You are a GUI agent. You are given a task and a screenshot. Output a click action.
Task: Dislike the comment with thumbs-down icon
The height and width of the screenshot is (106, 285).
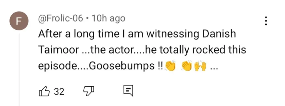coord(89,91)
